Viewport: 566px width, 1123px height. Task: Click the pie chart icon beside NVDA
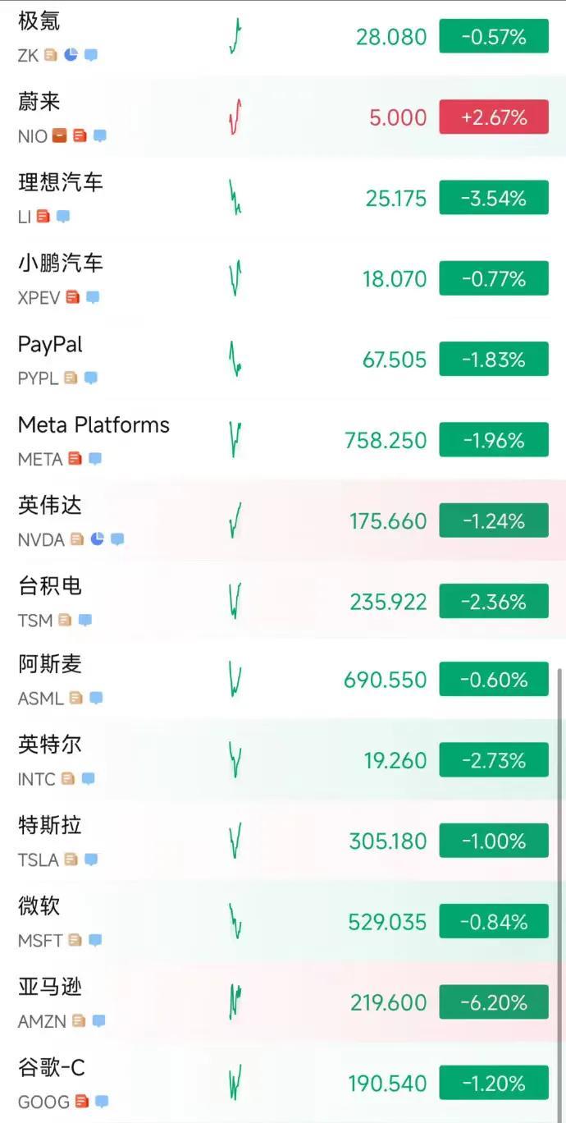click(98, 539)
